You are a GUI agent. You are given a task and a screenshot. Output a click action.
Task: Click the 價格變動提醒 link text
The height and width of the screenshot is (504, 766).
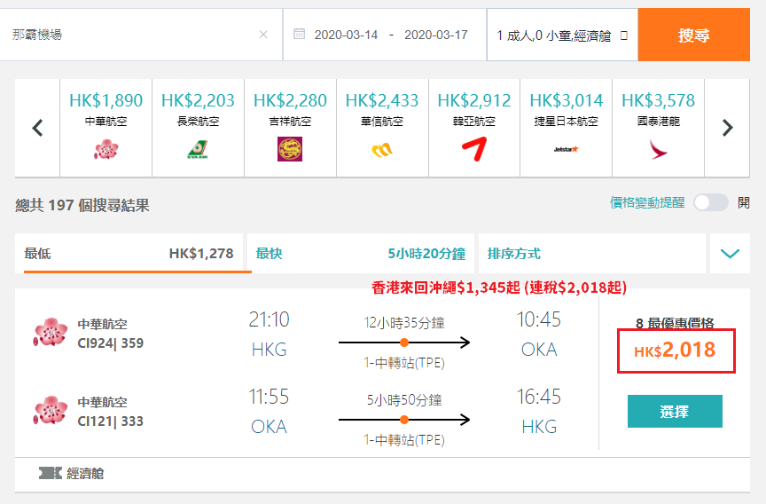pyautogui.click(x=647, y=202)
